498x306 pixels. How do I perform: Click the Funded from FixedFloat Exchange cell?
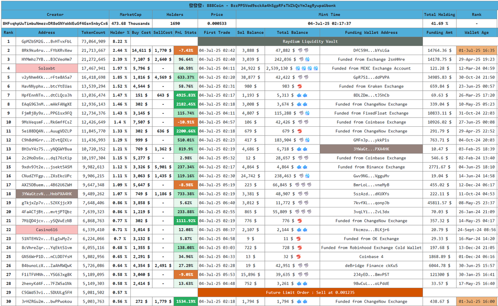pyautogui.click(x=371, y=113)
